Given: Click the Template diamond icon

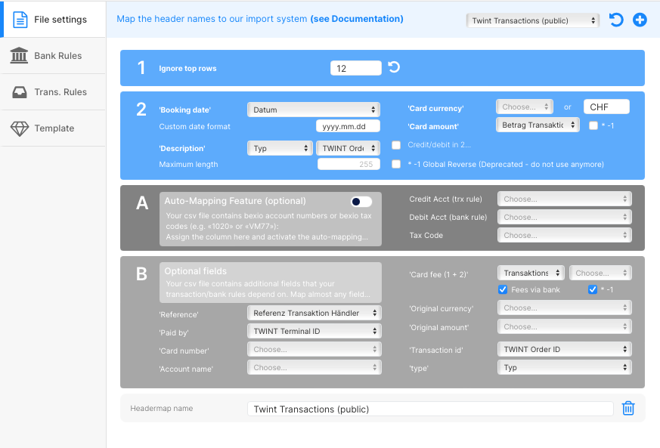Looking at the screenshot, I should [x=20, y=128].
